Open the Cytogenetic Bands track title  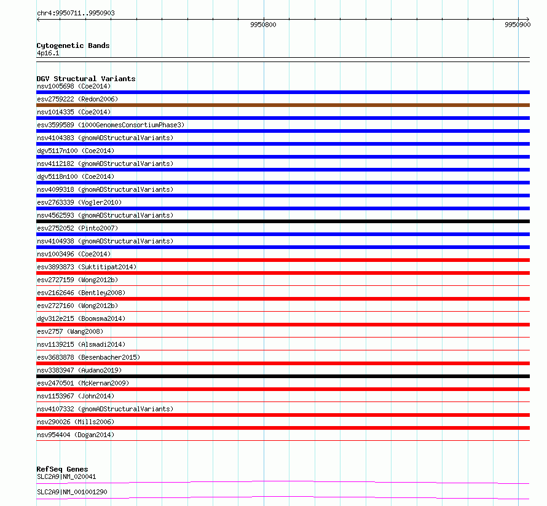[x=73, y=45]
